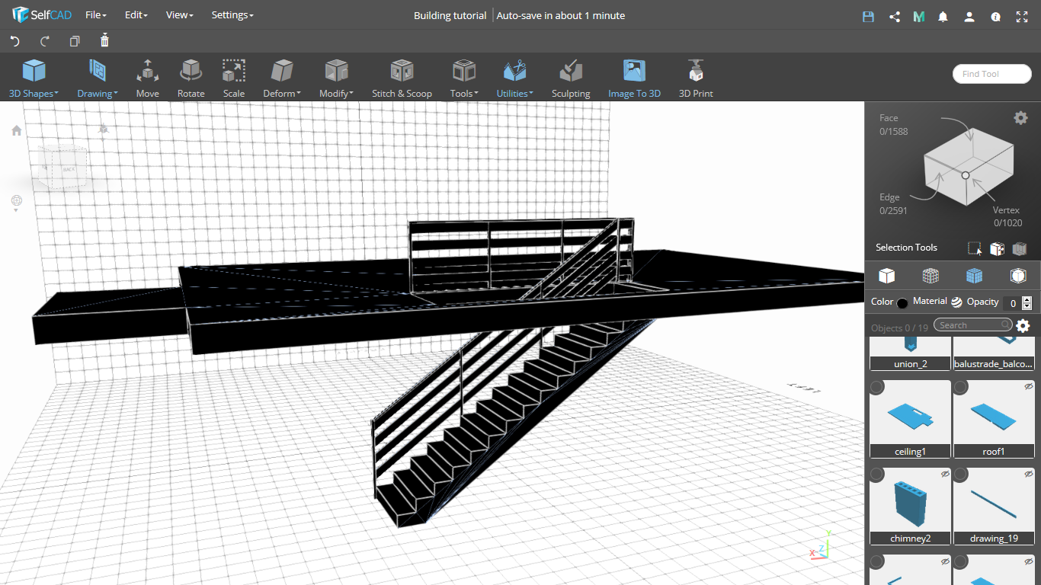Image resolution: width=1041 pixels, height=585 pixels.
Task: Click the black Color swatch
Action: tap(902, 303)
